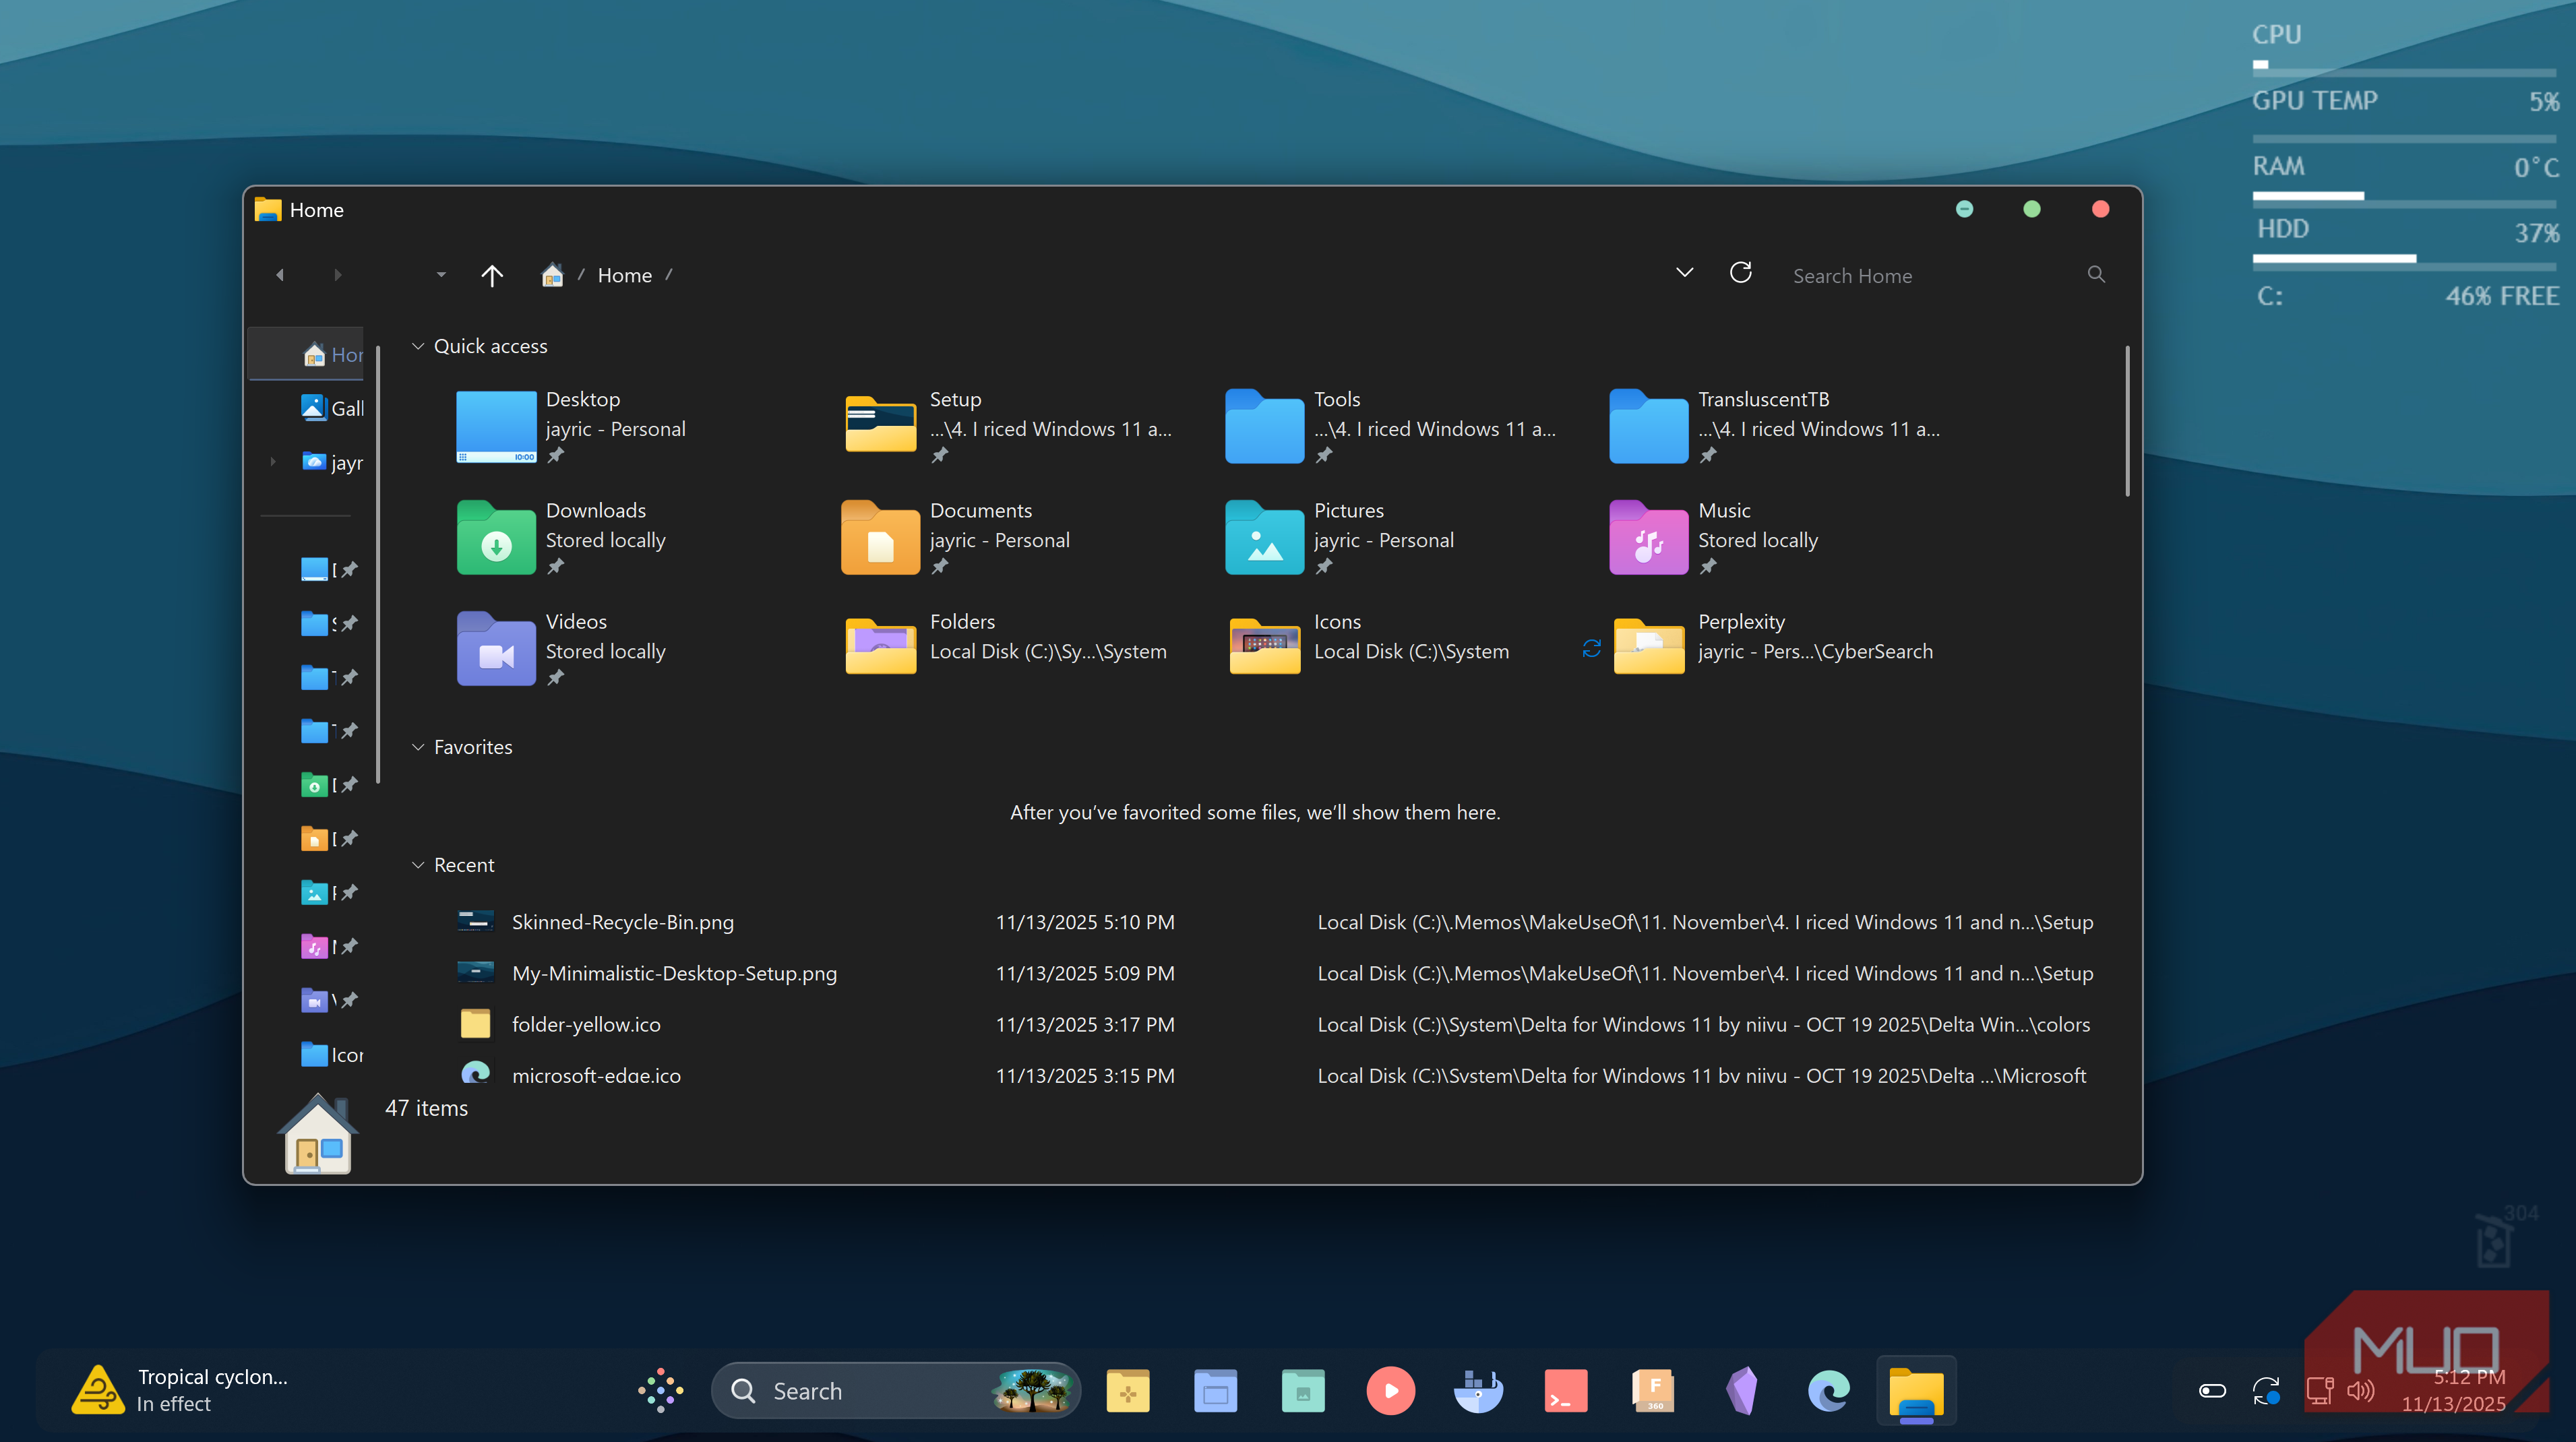Image resolution: width=2576 pixels, height=1442 pixels.
Task: Open Docker icon in the taskbar
Action: point(1478,1391)
